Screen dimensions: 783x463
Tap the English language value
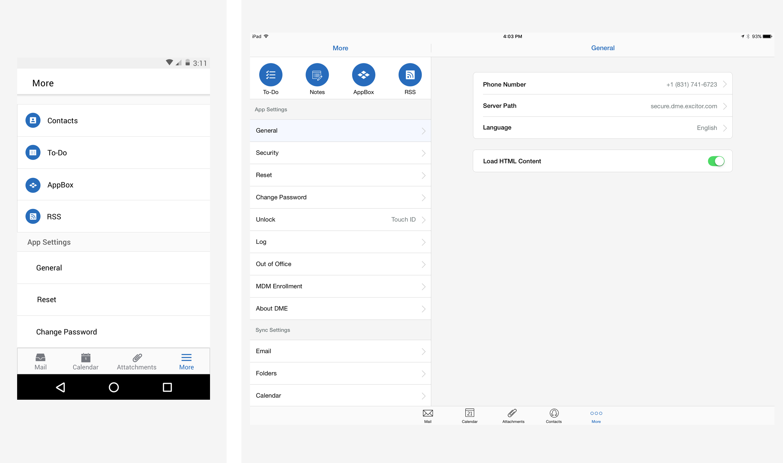pos(707,128)
